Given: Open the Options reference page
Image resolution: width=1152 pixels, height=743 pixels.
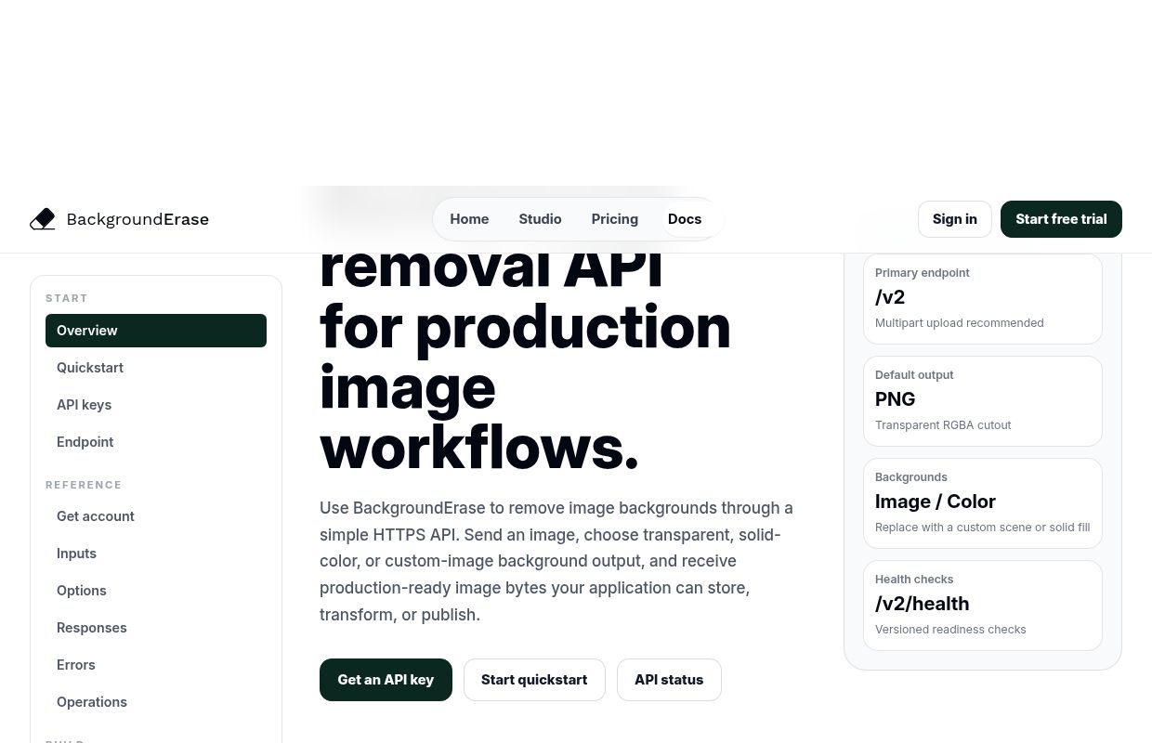Looking at the screenshot, I should (x=156, y=591).
